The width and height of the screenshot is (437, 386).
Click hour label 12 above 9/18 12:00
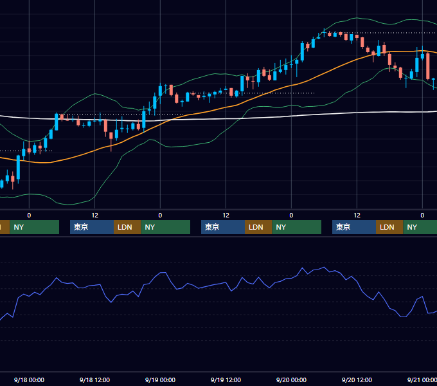click(x=94, y=216)
